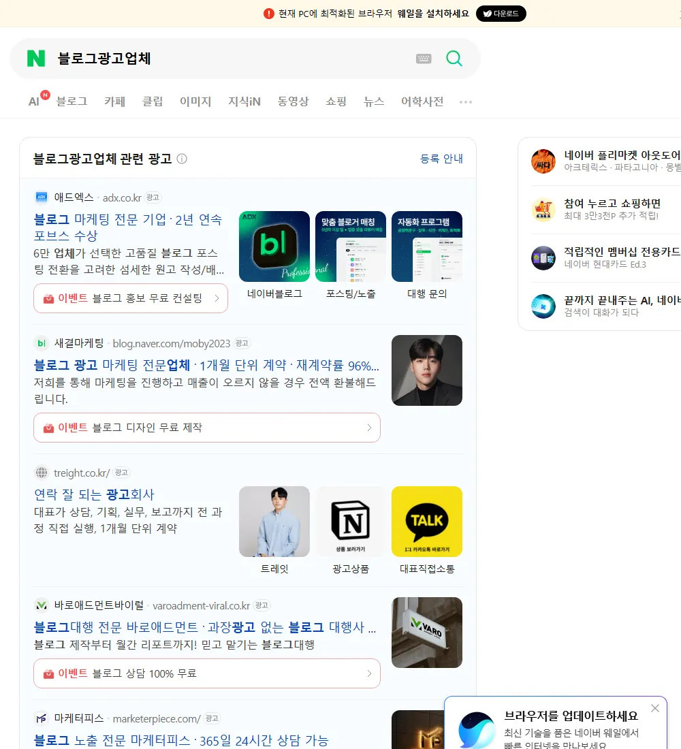Viewport: 681px width, 749px height.
Task: Switch to the 지식iN tab
Action: (x=244, y=101)
